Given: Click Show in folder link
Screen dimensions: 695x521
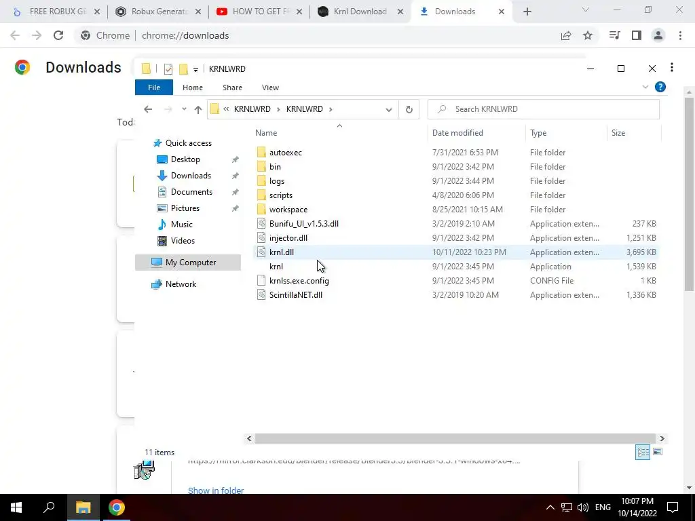Looking at the screenshot, I should [x=216, y=490].
